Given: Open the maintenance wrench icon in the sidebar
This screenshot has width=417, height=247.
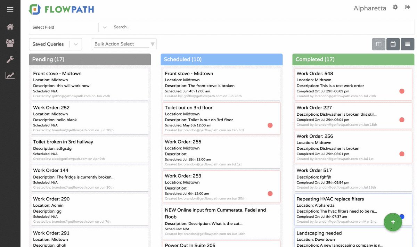Looking at the screenshot, I should point(10,59).
